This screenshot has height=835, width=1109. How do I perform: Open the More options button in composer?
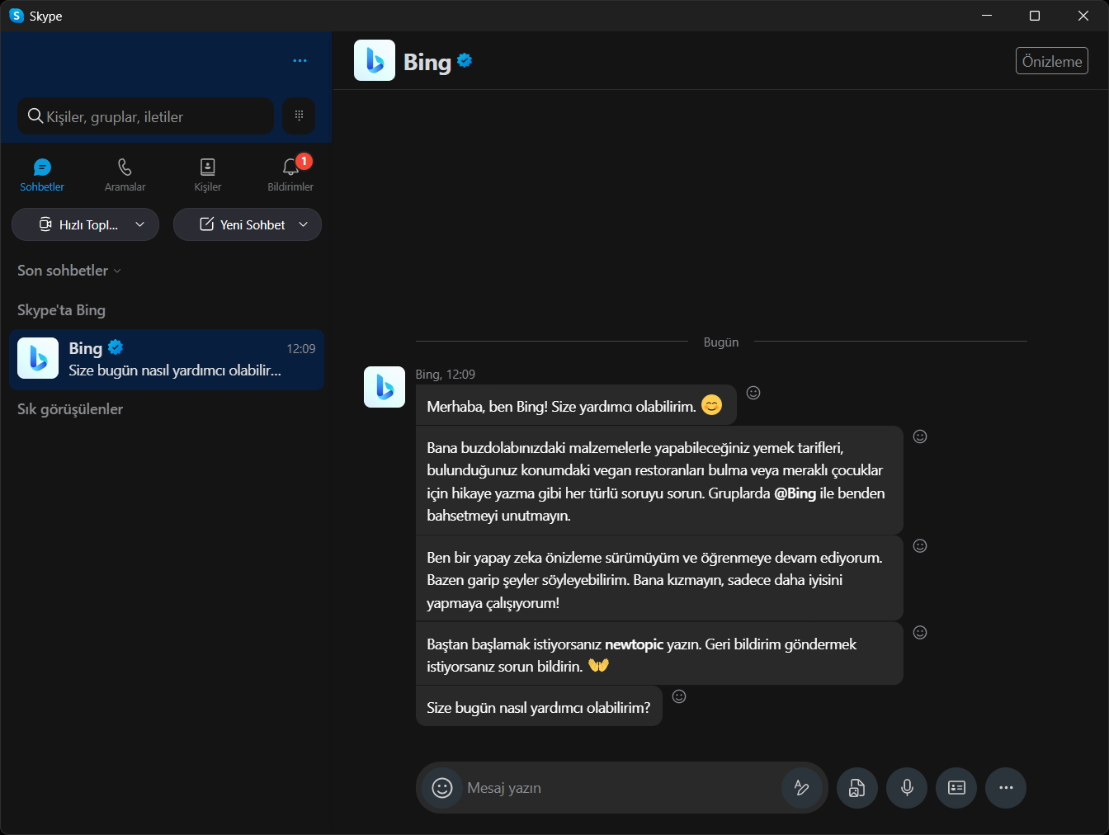pos(1006,788)
